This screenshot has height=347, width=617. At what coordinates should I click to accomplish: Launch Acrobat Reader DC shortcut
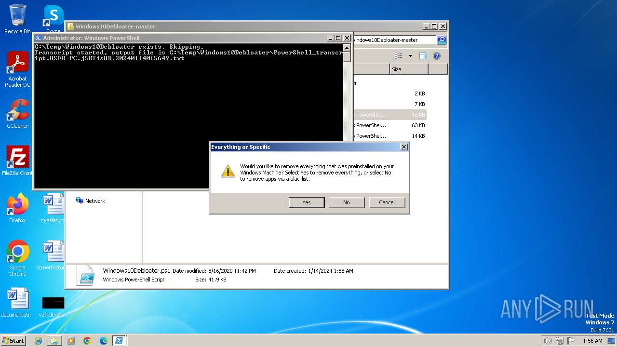click(x=17, y=69)
